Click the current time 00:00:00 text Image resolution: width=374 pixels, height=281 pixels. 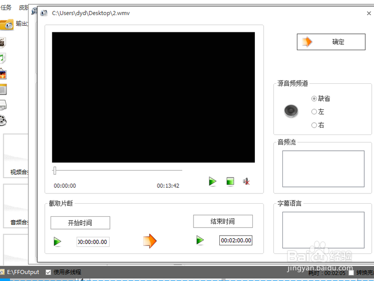65,185
